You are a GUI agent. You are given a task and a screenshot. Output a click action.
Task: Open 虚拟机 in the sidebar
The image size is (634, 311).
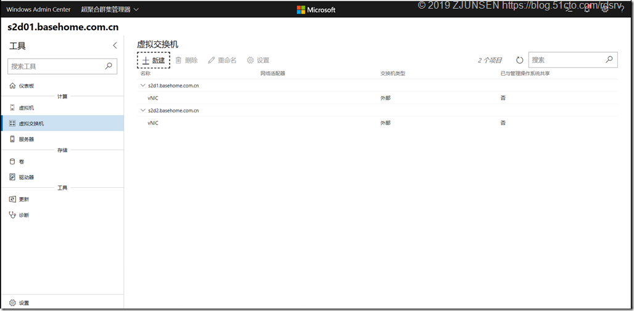tap(62, 108)
